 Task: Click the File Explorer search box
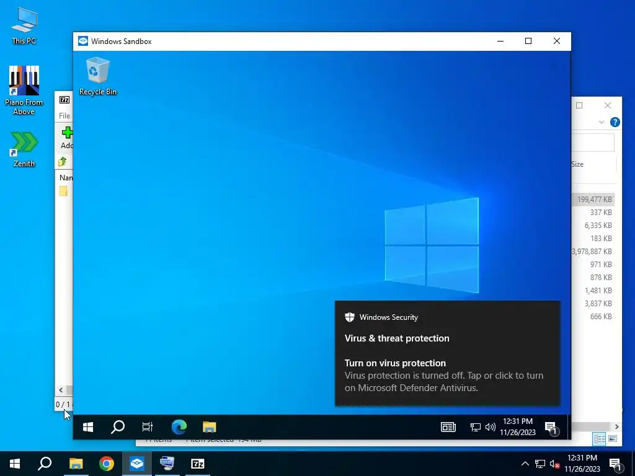pos(592,143)
